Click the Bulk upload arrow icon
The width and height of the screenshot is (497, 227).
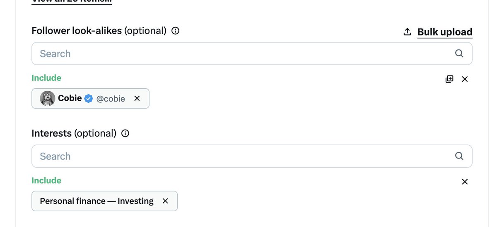coord(407,32)
